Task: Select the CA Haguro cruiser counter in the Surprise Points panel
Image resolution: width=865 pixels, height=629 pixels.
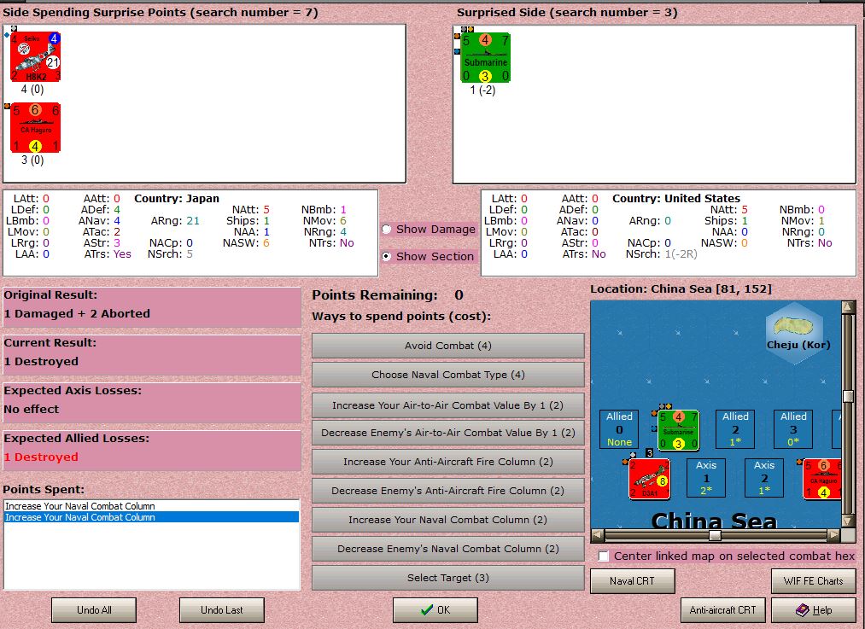Action: [35, 127]
